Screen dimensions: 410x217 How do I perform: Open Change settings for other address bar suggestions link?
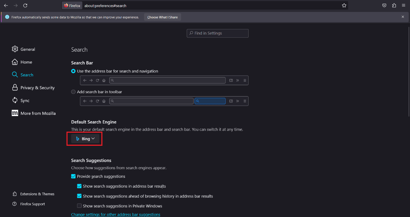(116, 214)
